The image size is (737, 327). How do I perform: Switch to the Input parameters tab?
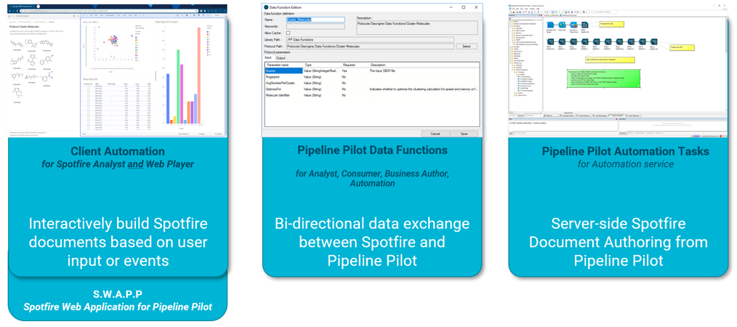pyautogui.click(x=268, y=58)
